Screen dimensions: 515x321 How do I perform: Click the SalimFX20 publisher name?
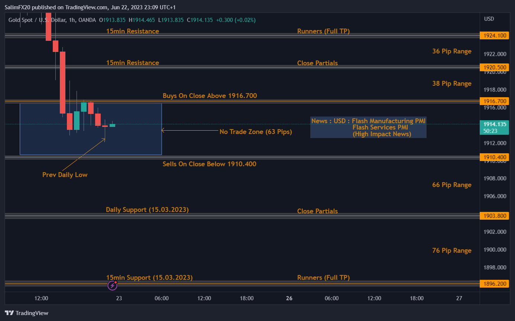pos(17,7)
